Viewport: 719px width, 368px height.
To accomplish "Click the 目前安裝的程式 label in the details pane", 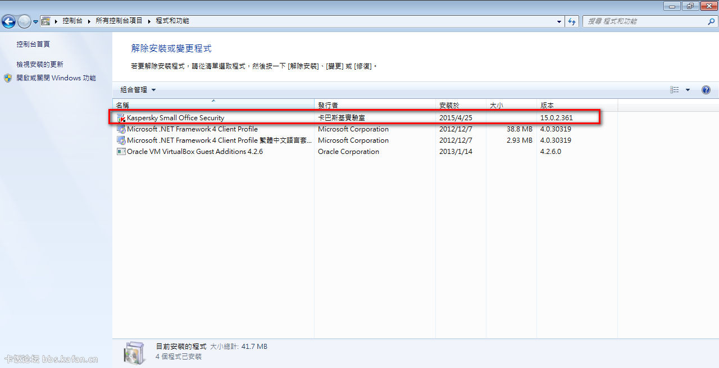I will 181,347.
